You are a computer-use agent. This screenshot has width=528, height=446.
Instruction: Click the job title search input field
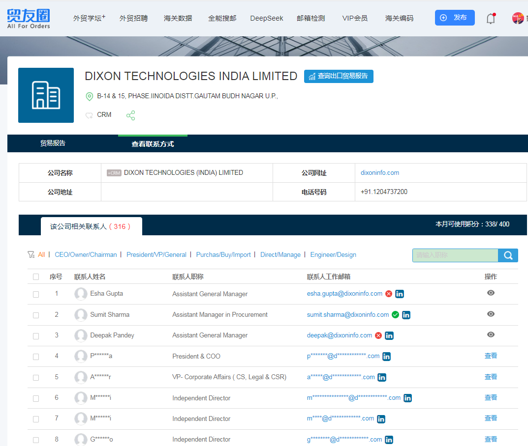455,255
